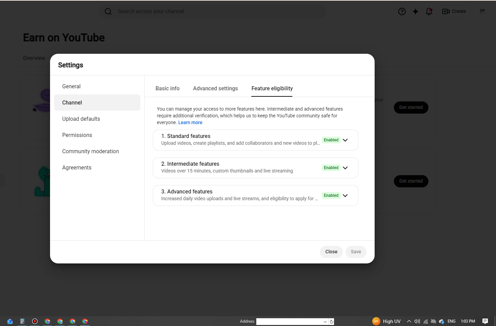This screenshot has width=496, height=326.
Task: Switch to the Basic info tab
Action: click(167, 88)
